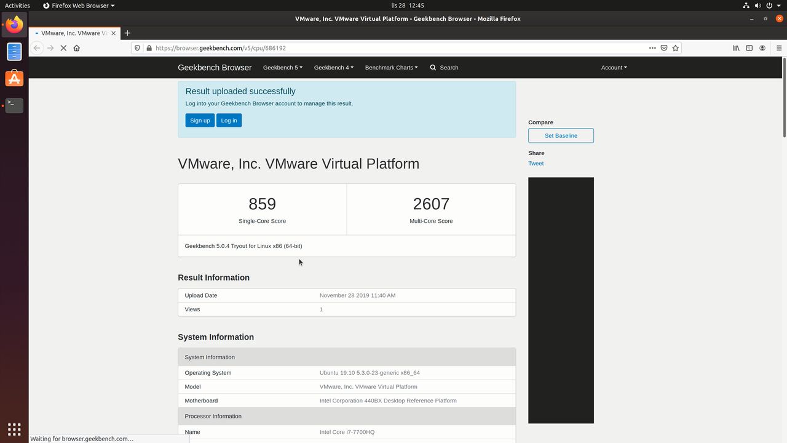The height and width of the screenshot is (443, 787).
Task: Open page actions three-dot menu
Action: click(x=652, y=48)
